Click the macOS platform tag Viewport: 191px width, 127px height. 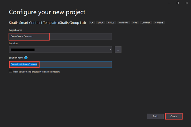click(x=111, y=22)
